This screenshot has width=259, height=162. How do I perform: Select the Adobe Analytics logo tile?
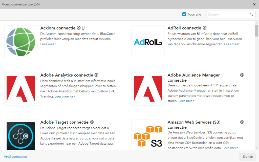[21, 89]
